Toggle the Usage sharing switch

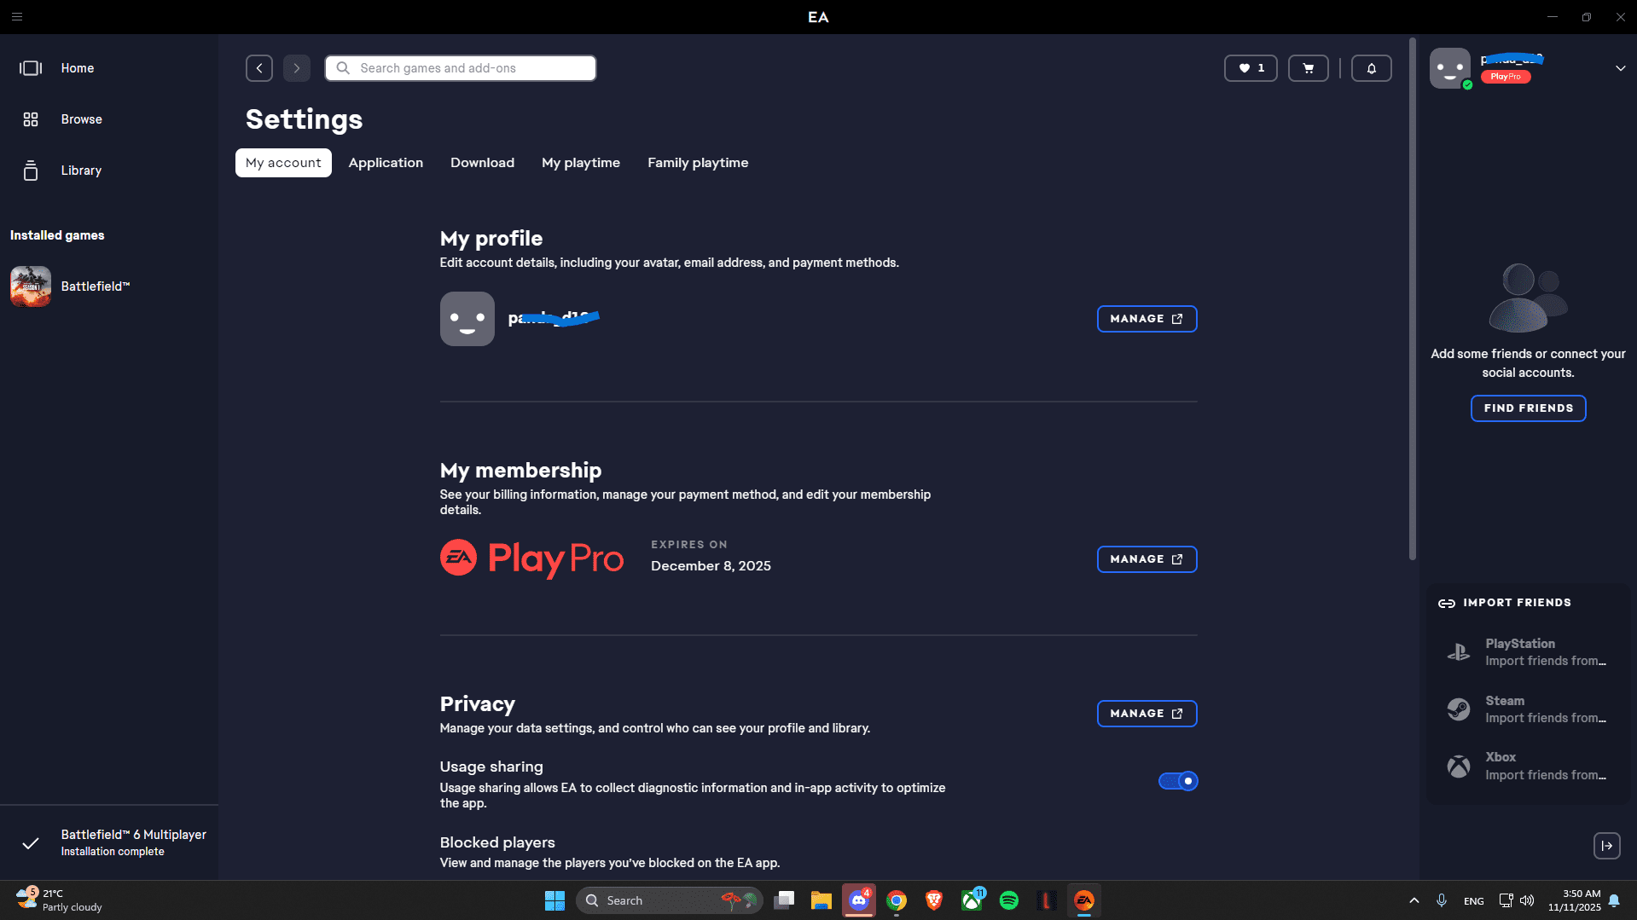click(x=1177, y=781)
